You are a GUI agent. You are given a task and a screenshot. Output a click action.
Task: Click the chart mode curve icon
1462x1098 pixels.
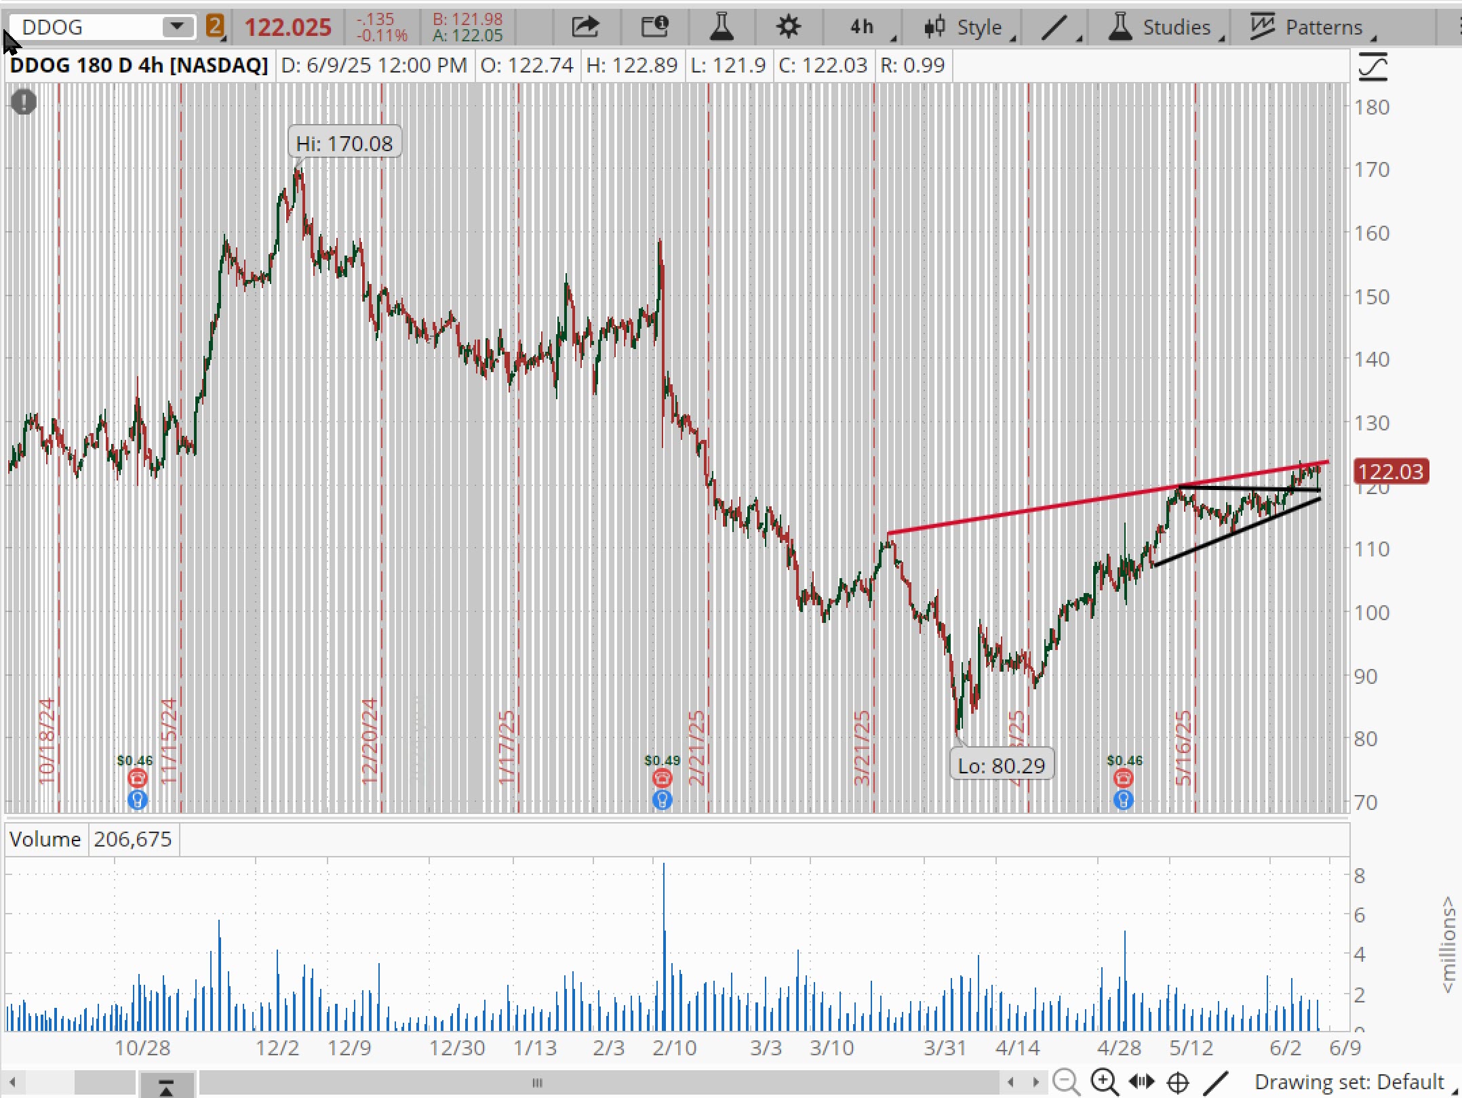point(1373,67)
